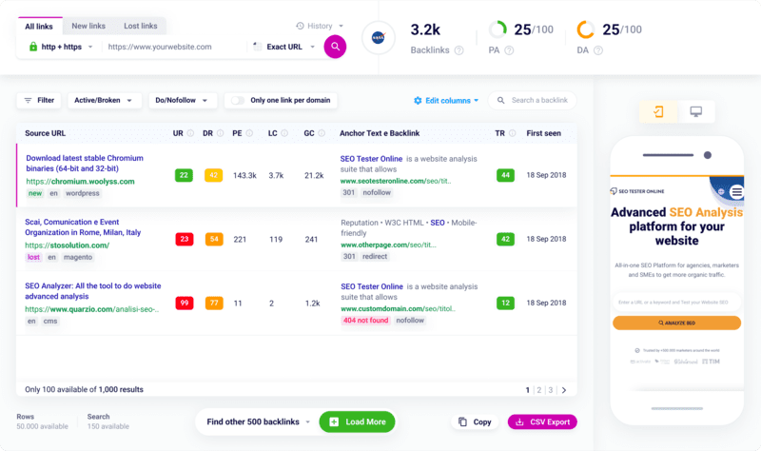This screenshot has width=761, height=451.
Task: Open the PA help question mark
Action: pos(509,50)
